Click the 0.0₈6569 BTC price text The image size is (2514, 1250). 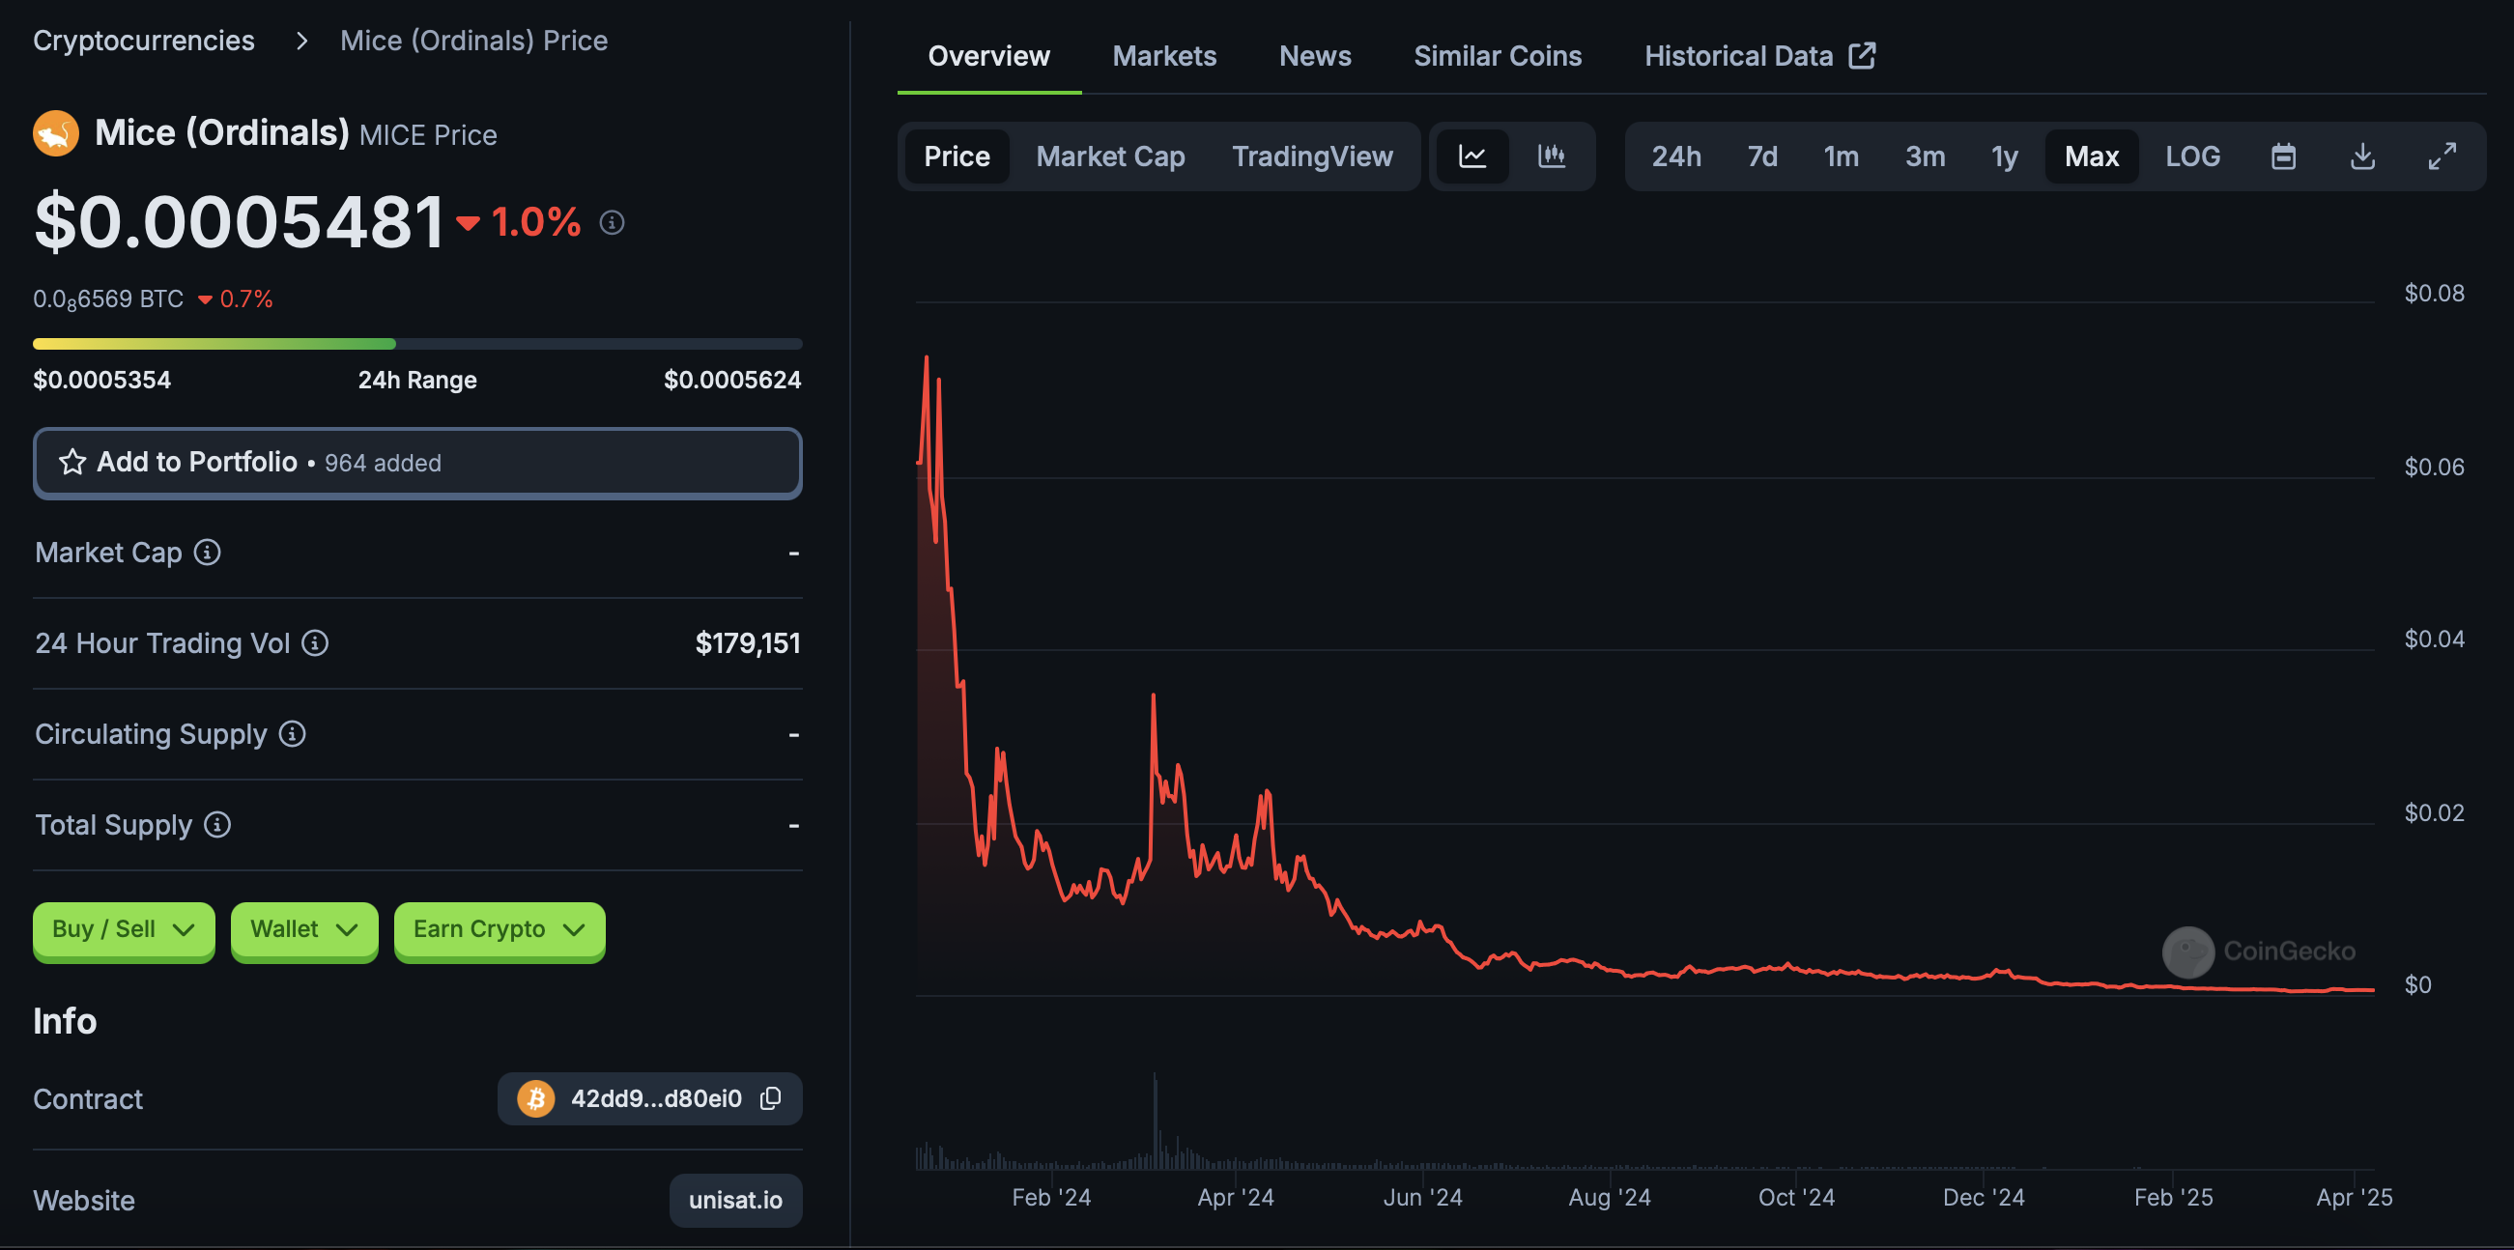click(108, 298)
